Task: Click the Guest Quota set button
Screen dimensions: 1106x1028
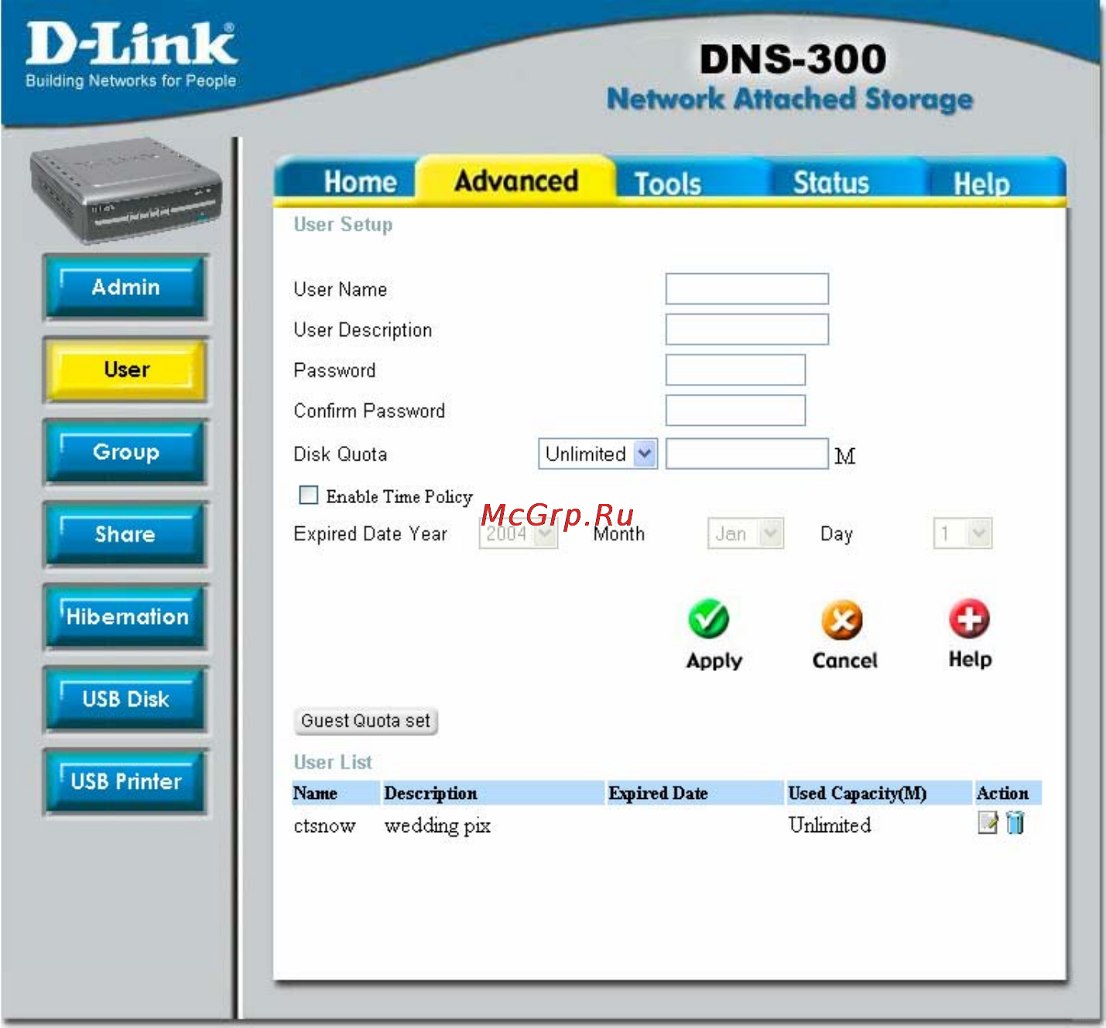Action: [366, 721]
